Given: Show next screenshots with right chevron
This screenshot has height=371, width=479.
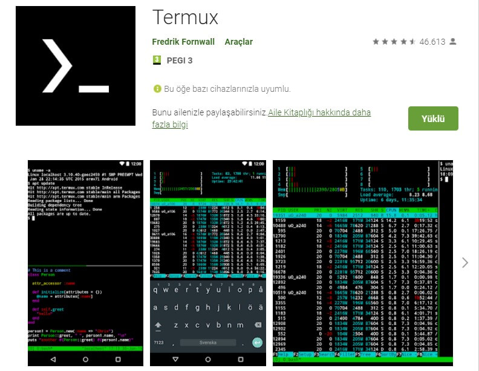Looking at the screenshot, I should (465, 262).
